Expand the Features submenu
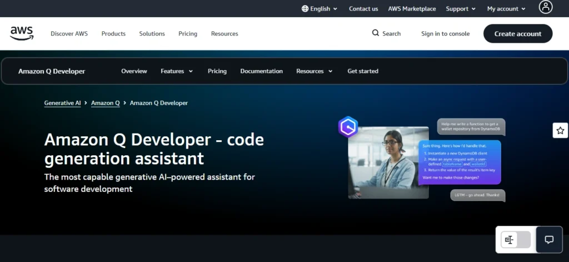Viewport: 569px width, 262px height. (x=177, y=71)
